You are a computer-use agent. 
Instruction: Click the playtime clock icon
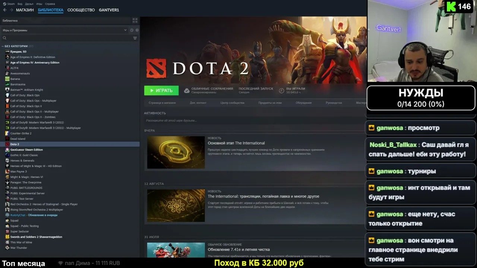281,90
